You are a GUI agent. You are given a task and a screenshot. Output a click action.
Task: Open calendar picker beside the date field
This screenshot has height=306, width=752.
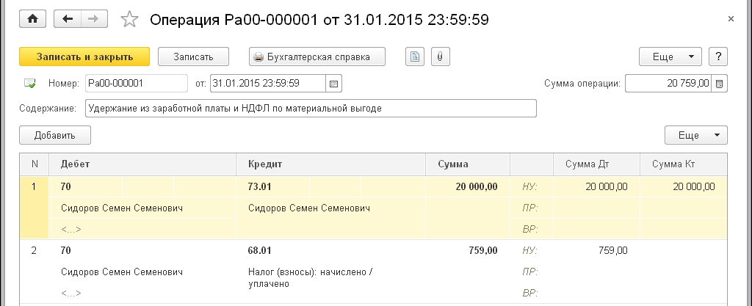pos(334,84)
